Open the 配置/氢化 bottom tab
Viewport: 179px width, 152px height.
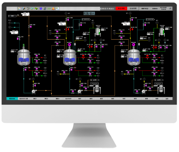12,99
